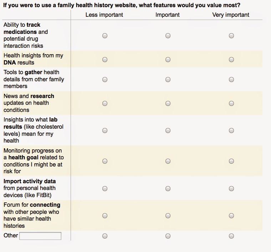Mark track medications as Very important
The height and width of the screenshot is (252, 271).
click(x=231, y=36)
